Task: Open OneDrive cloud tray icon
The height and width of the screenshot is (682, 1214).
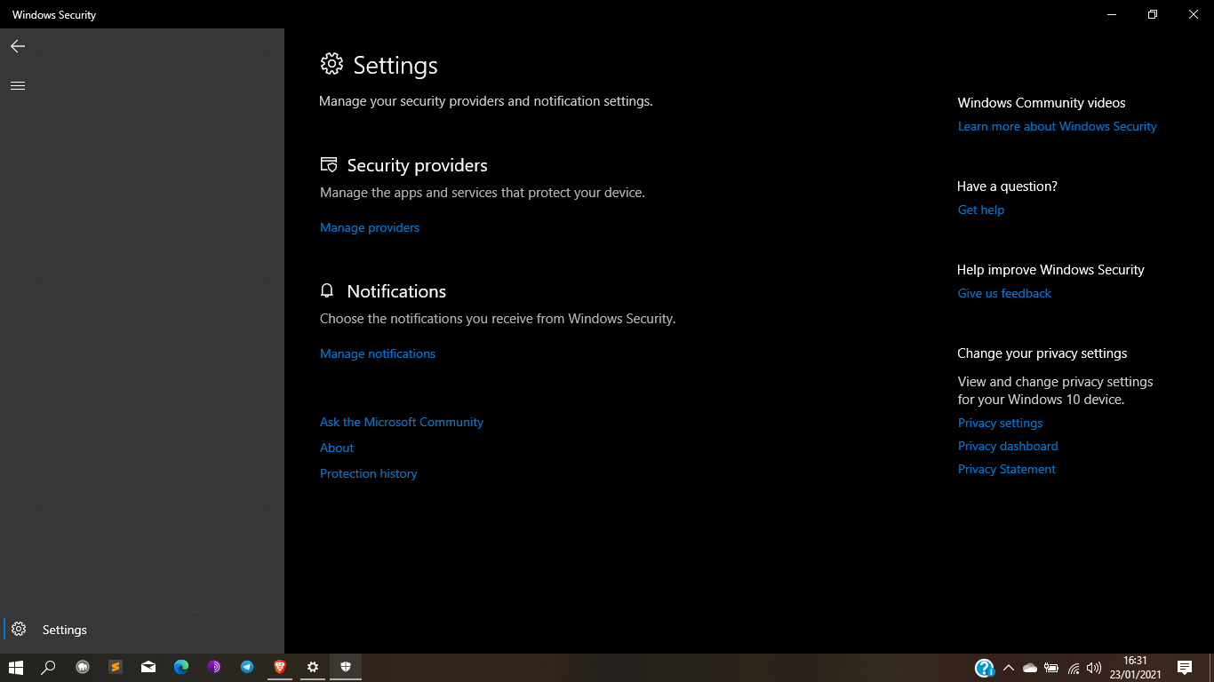Action: 1030,668
